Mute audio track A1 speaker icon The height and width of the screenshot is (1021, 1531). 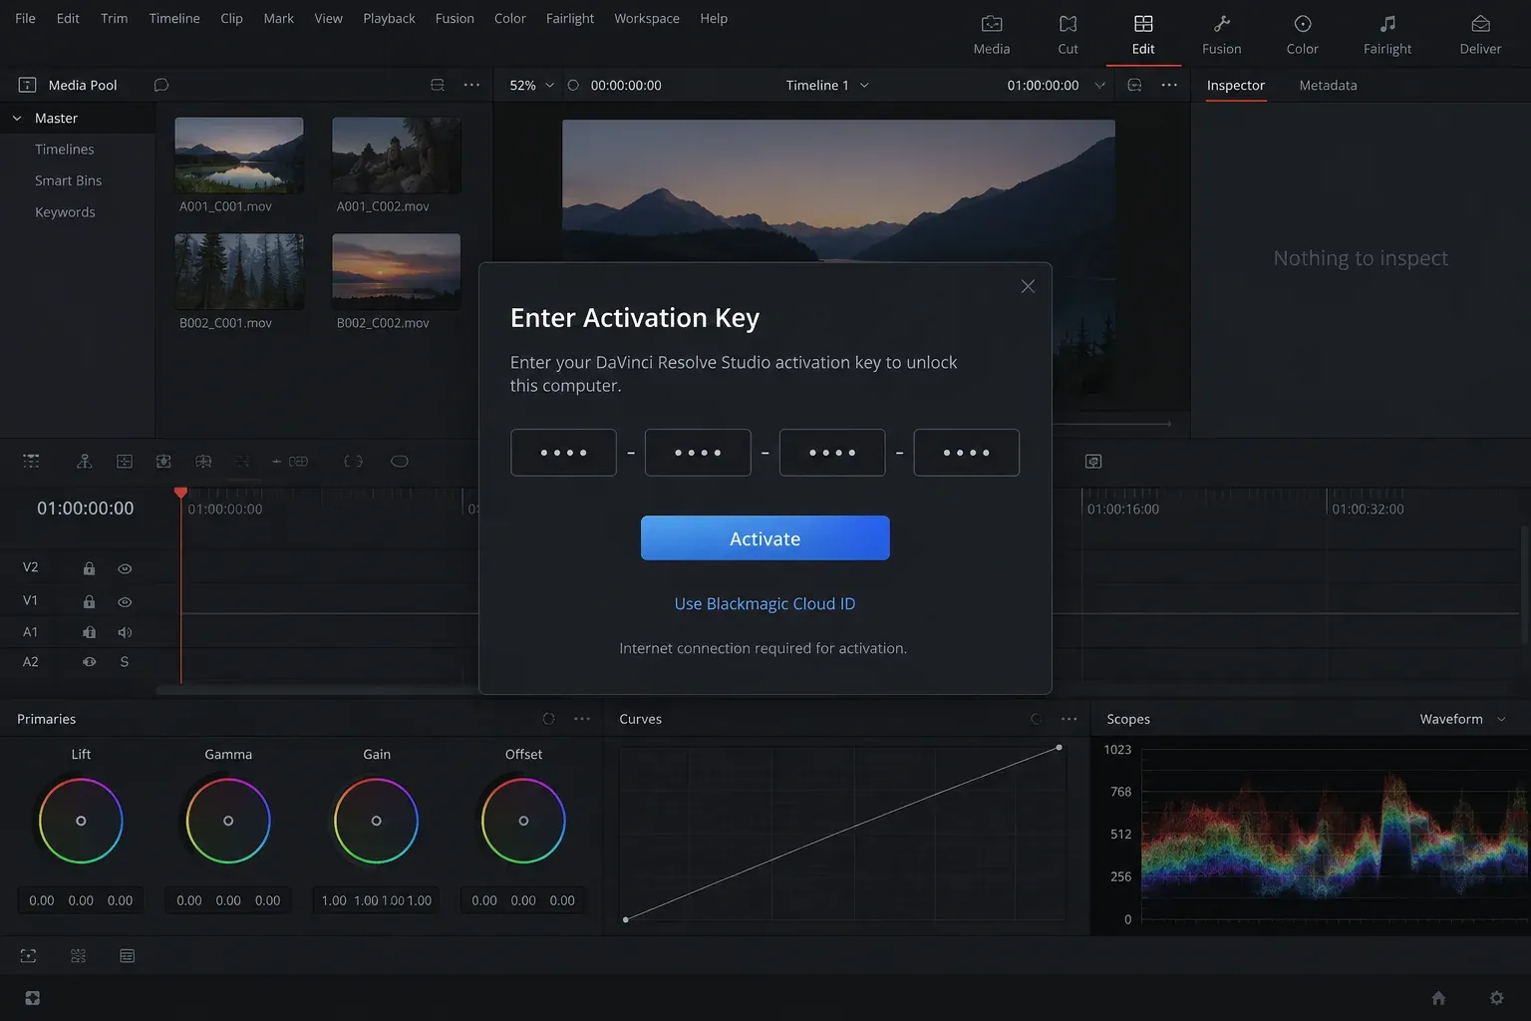(x=125, y=632)
